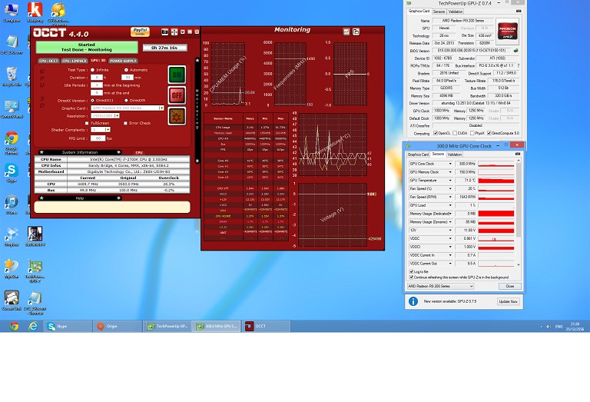Image resolution: width=590 pixels, height=402 pixels.
Task: Open the Fan Speed (RPM) sensor dropdown
Action: [450, 197]
